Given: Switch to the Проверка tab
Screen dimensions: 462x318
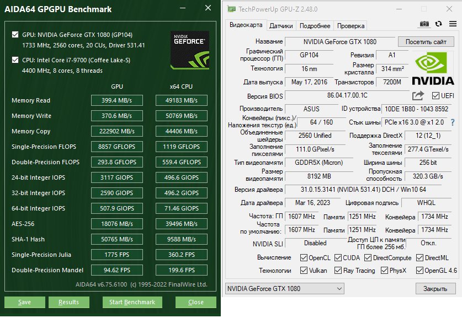Looking at the screenshot, I should 351,26.
